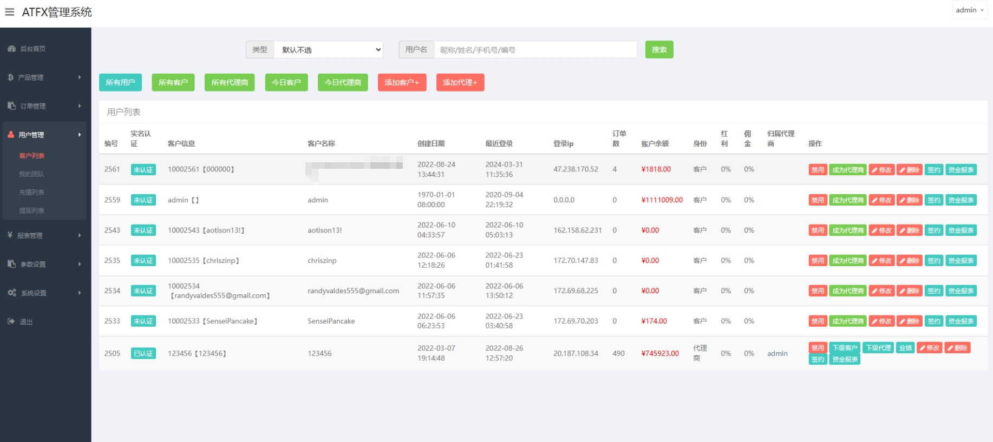Click the bitcoin icon for 产品管理
Image resolution: width=993 pixels, height=442 pixels.
11,77
